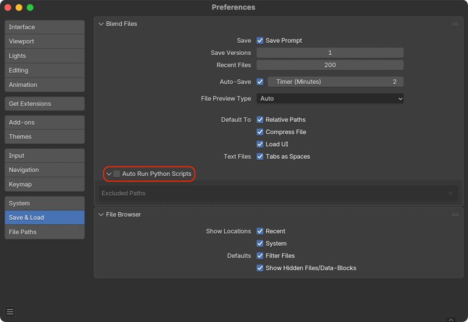Click the Blend Files panel drag grip
This screenshot has height=322, width=468.
tap(455, 24)
